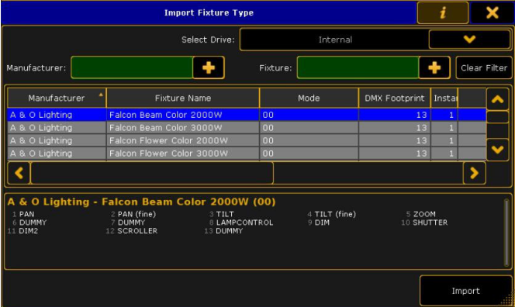
Task: Click the LAMPCONTROL channel entry
Action: (x=241, y=222)
